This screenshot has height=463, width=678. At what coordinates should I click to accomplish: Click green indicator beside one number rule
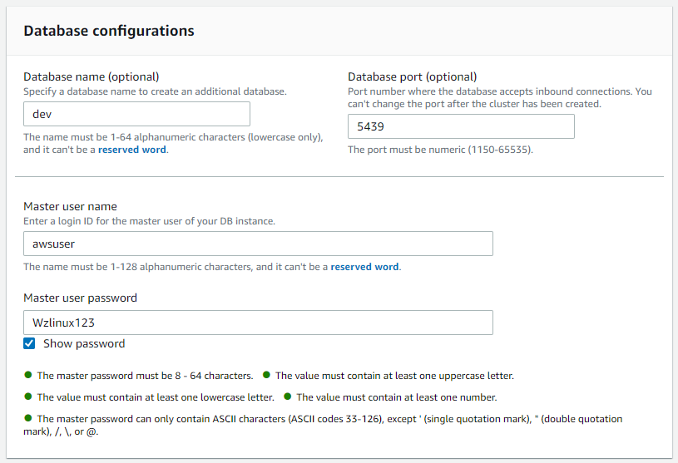[x=287, y=397]
